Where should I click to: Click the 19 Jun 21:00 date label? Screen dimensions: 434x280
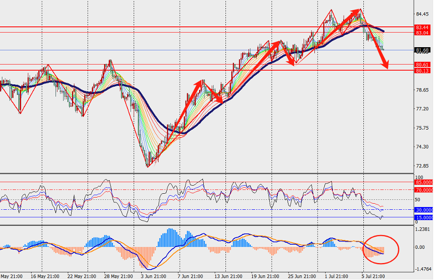[265, 276]
